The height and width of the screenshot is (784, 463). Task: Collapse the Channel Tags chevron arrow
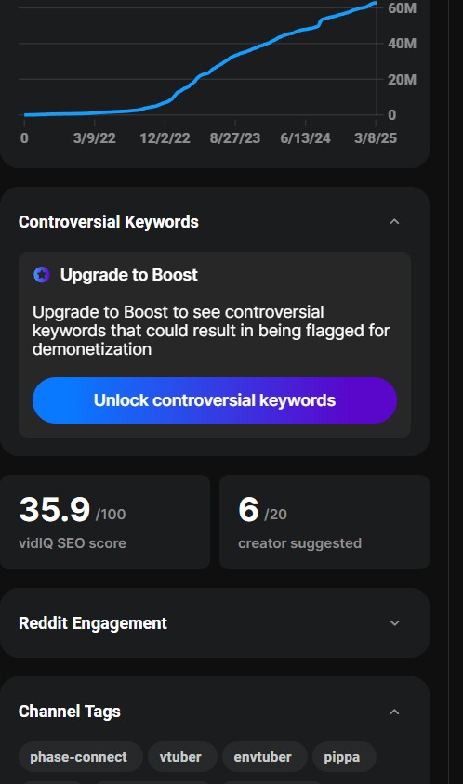(x=394, y=712)
